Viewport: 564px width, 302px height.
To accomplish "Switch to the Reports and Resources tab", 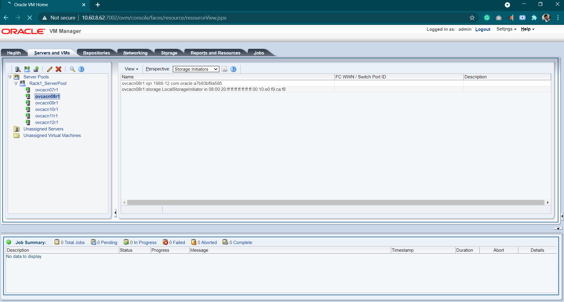I will tap(215, 53).
